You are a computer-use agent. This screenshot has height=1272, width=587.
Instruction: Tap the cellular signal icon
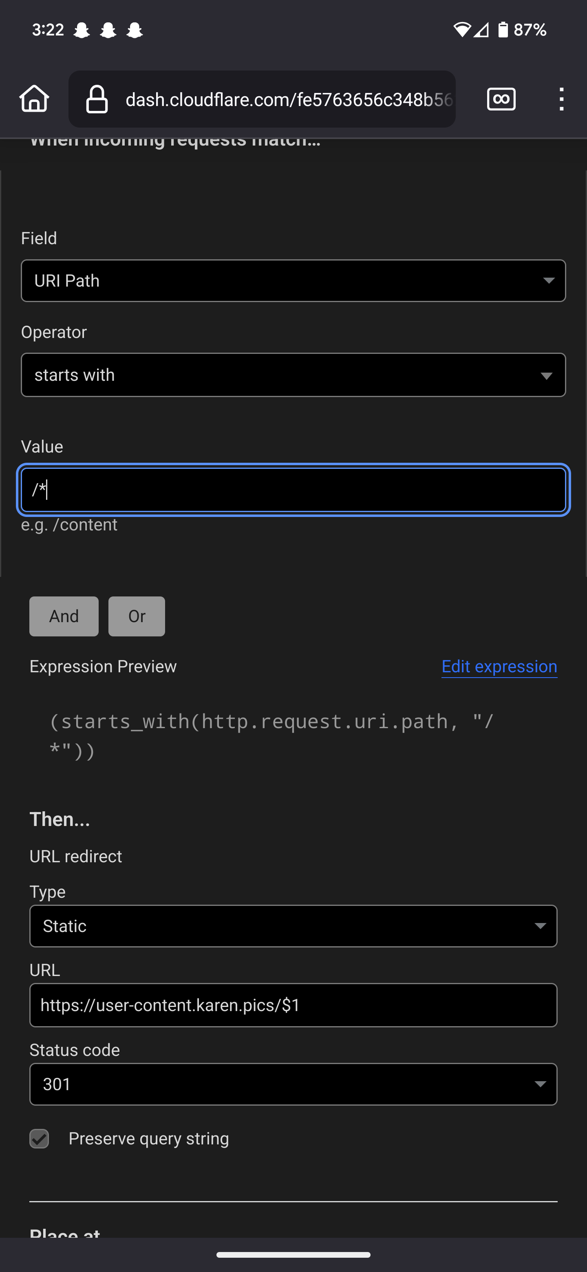click(482, 30)
